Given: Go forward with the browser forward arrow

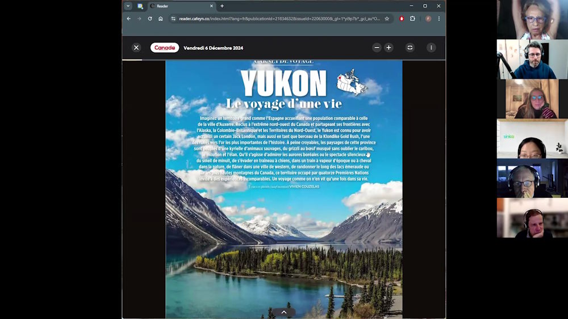Looking at the screenshot, I should click(139, 19).
